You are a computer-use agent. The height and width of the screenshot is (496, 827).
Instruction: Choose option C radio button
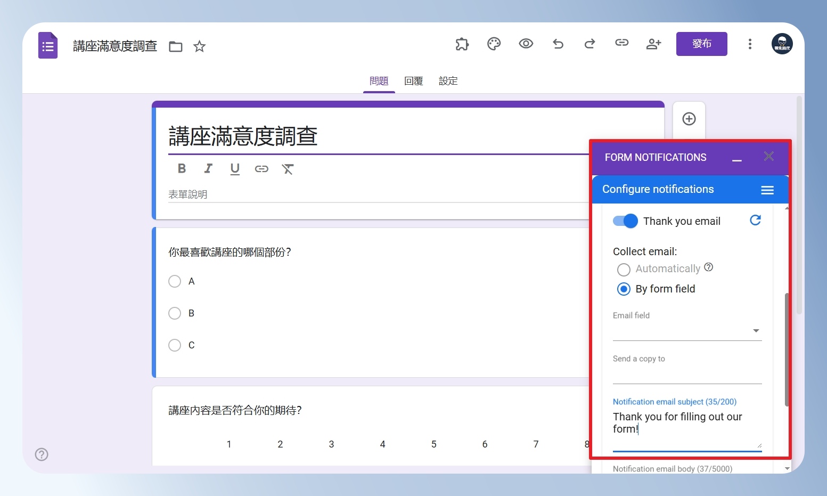(175, 345)
